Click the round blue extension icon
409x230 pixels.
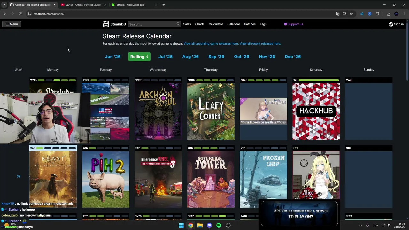click(x=370, y=14)
